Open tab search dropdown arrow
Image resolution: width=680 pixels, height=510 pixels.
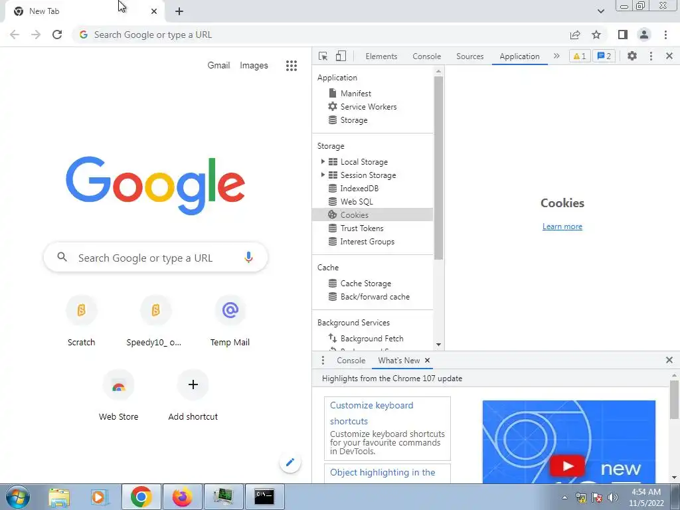pos(600,11)
